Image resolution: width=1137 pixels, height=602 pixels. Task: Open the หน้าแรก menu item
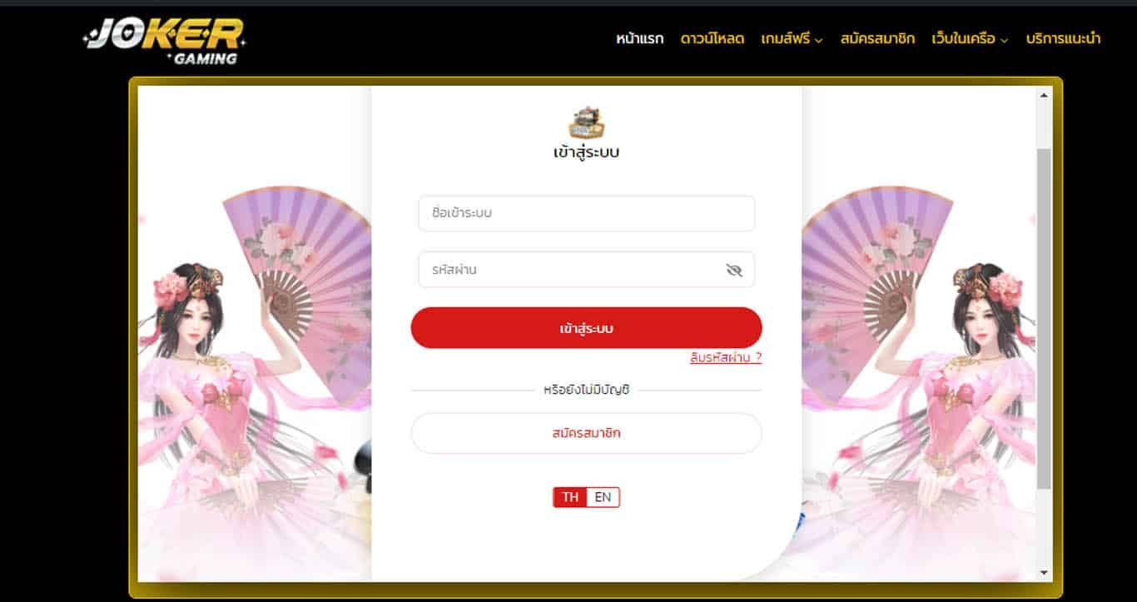click(639, 38)
